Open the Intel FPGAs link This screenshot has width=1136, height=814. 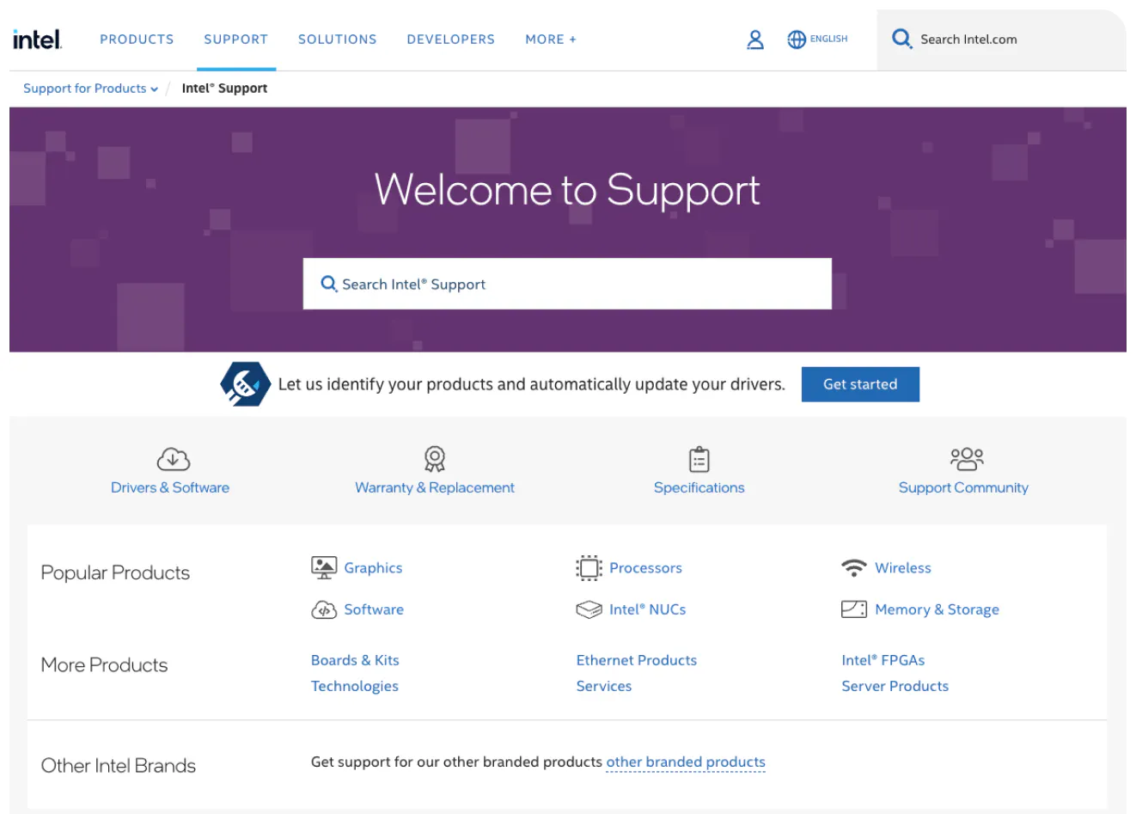883,660
